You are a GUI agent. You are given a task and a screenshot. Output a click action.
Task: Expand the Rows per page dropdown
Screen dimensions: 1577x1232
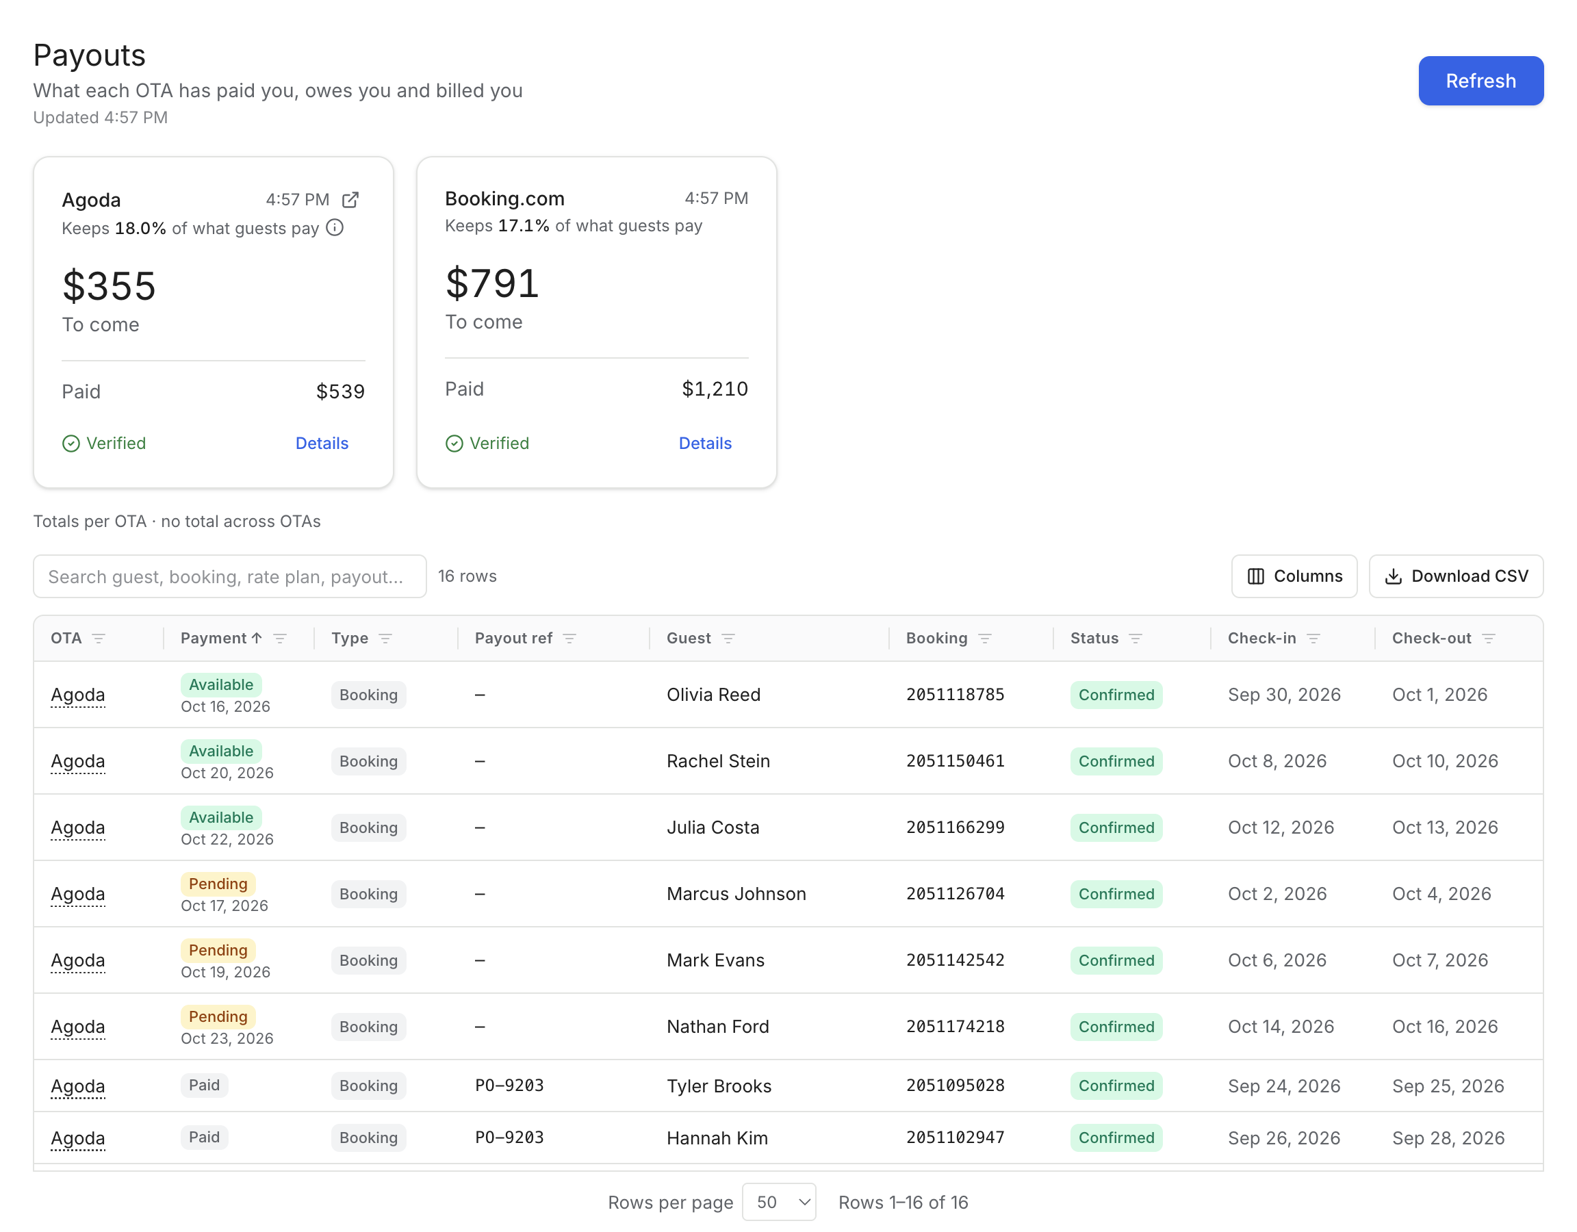coord(780,1203)
